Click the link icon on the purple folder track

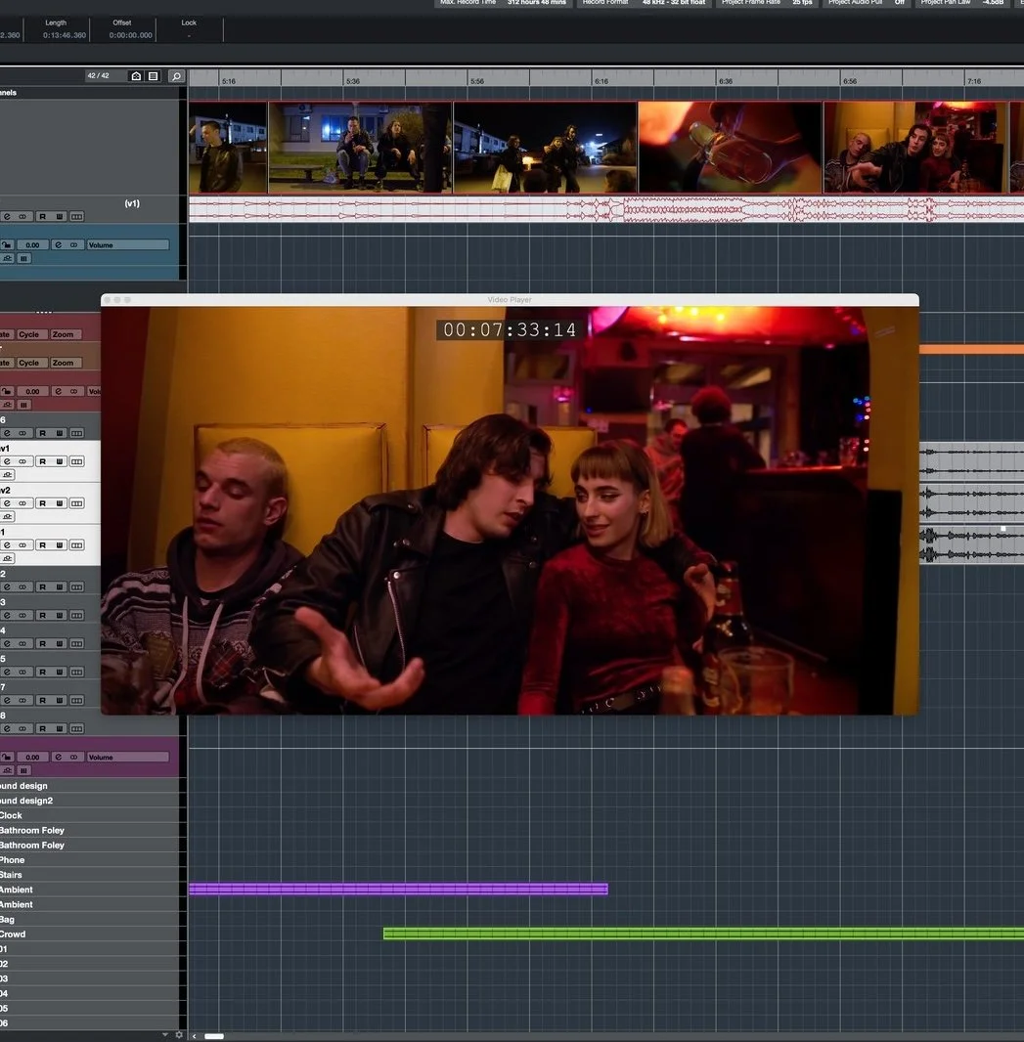tap(73, 758)
